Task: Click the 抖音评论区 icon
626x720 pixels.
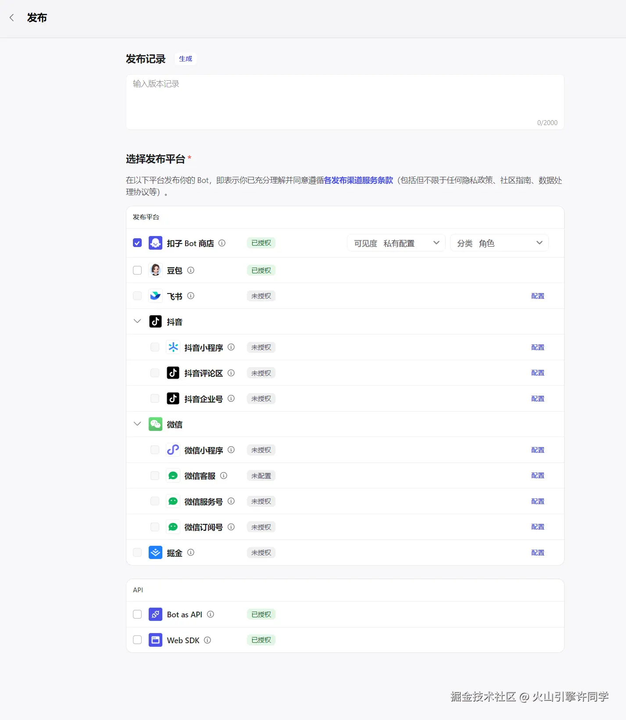Action: [173, 373]
